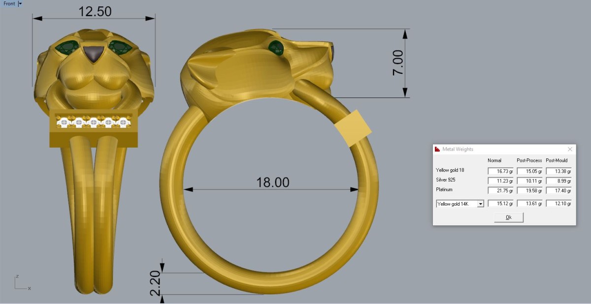591x304 pixels.
Task: Select the Platinum Normal 21.75 gr field
Action: point(500,190)
